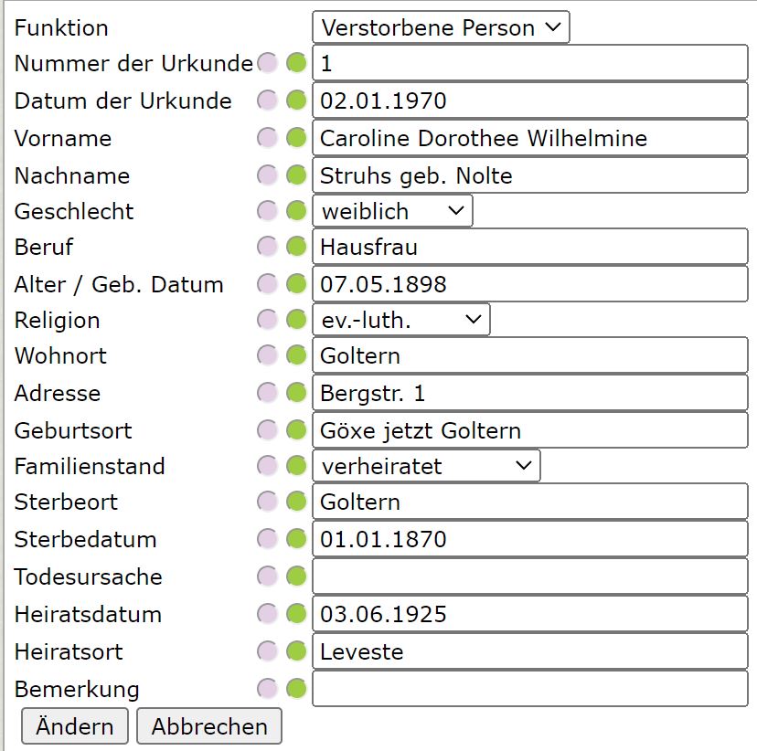Click the pink dot beside Bemerkung

coord(267,688)
